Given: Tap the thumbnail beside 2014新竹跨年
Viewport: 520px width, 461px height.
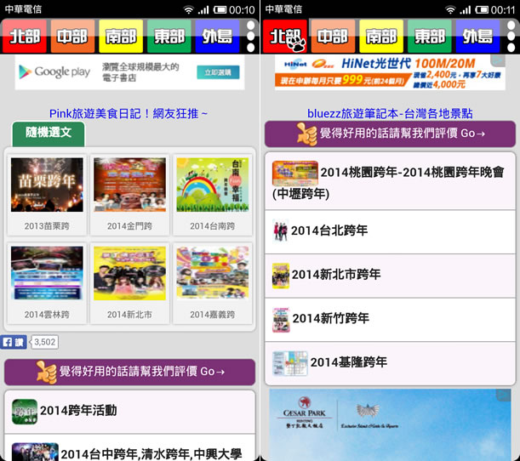Looking at the screenshot, I should pos(281,320).
